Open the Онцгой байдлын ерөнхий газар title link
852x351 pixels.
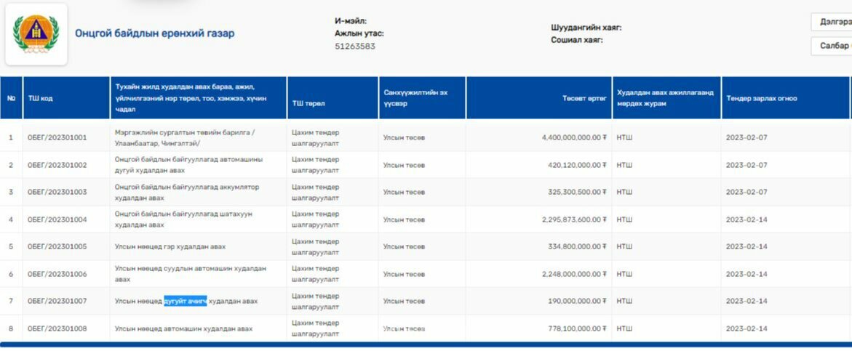pyautogui.click(x=154, y=33)
